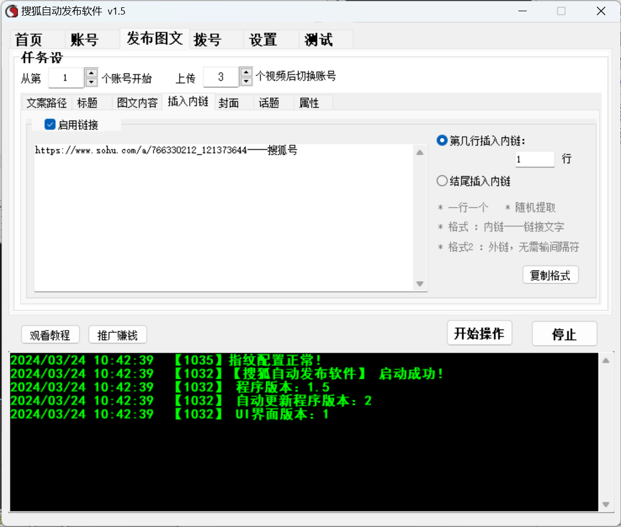
Task: Click log console scroll up arrow
Action: pyautogui.click(x=605, y=360)
